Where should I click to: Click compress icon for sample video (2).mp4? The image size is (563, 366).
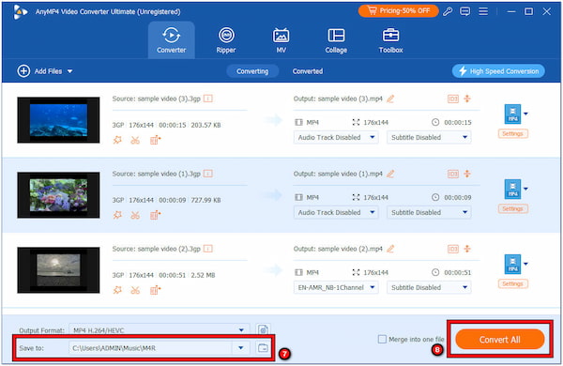pyautogui.click(x=467, y=249)
